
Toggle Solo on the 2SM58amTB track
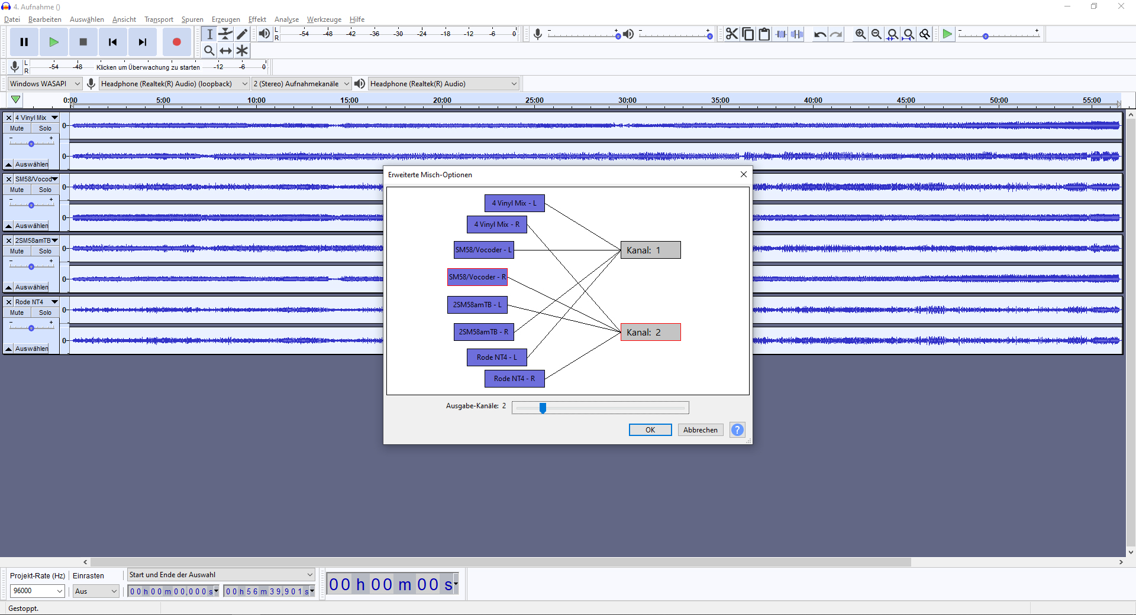click(45, 251)
